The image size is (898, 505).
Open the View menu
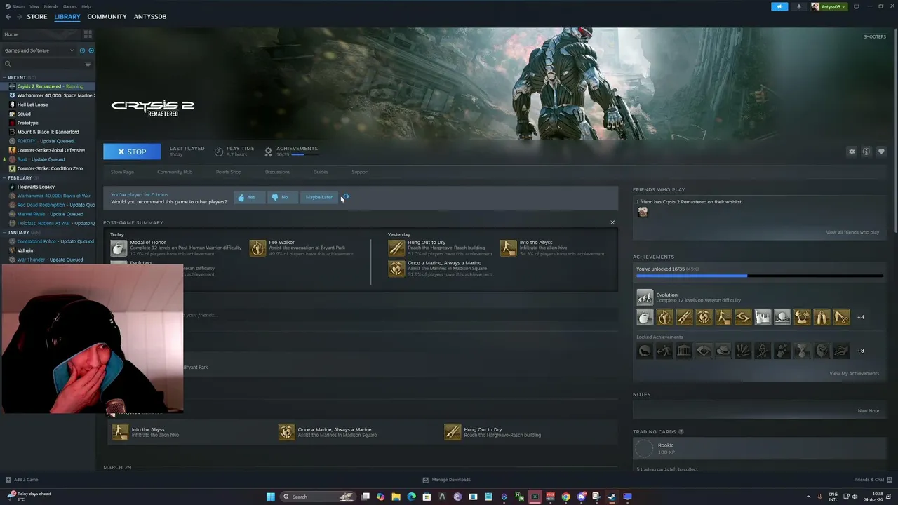[34, 6]
